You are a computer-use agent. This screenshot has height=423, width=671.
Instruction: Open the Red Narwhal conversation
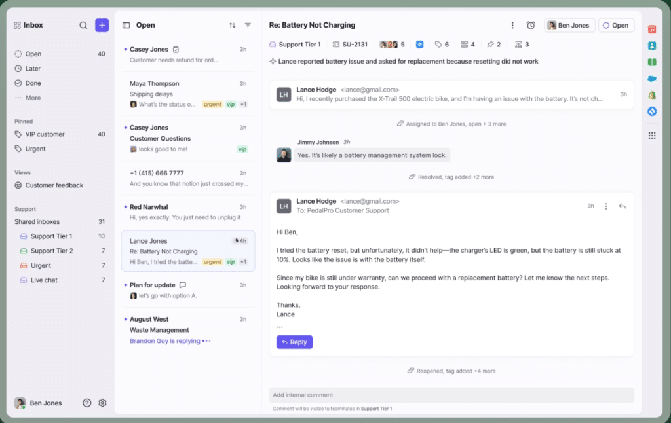click(188, 212)
